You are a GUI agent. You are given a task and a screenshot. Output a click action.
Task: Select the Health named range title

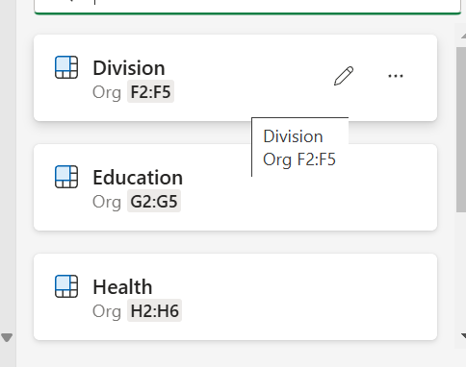tap(122, 286)
